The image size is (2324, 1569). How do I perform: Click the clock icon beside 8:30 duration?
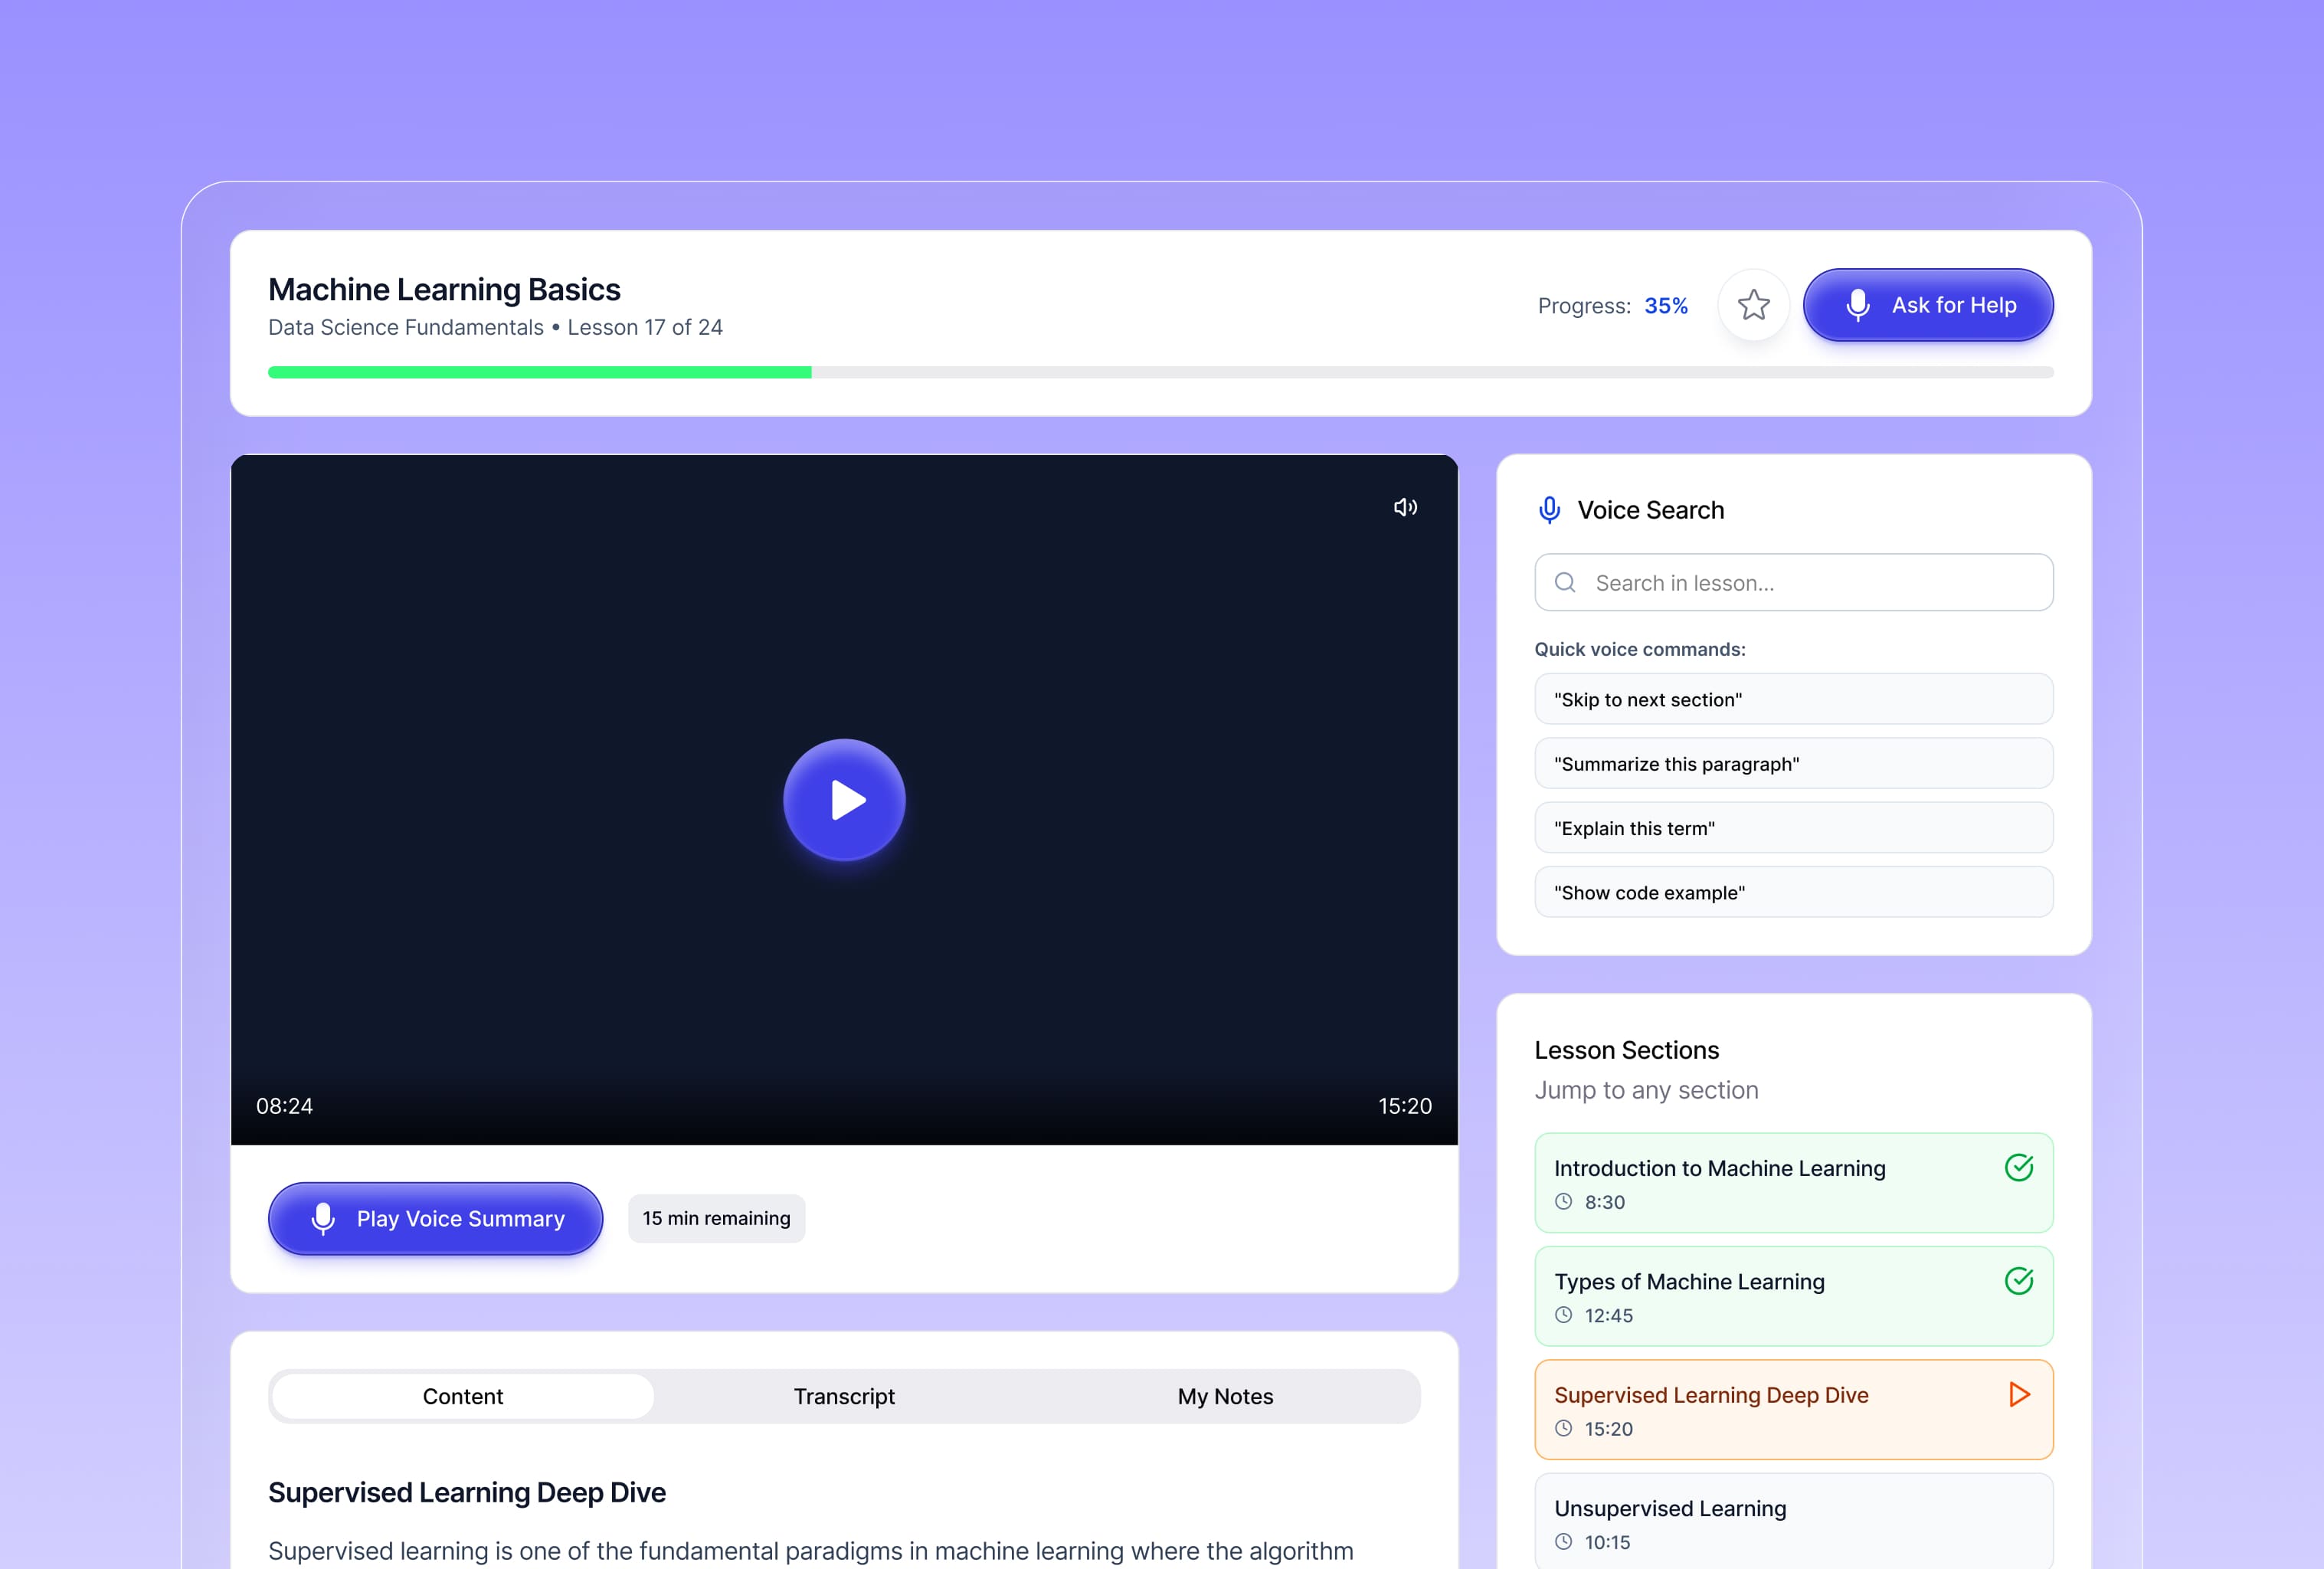coord(1565,1202)
